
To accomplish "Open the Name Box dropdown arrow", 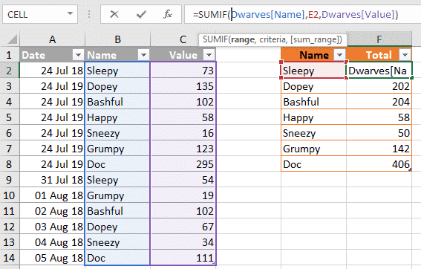I will (x=70, y=13).
